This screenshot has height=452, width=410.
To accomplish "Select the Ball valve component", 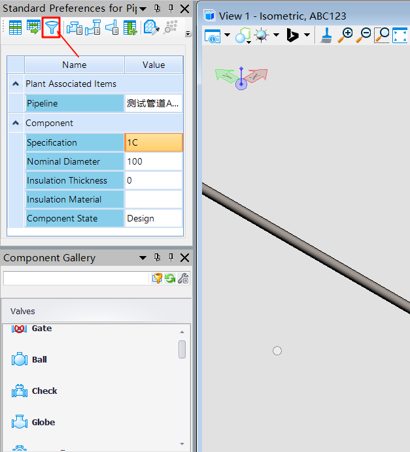I will [x=39, y=359].
